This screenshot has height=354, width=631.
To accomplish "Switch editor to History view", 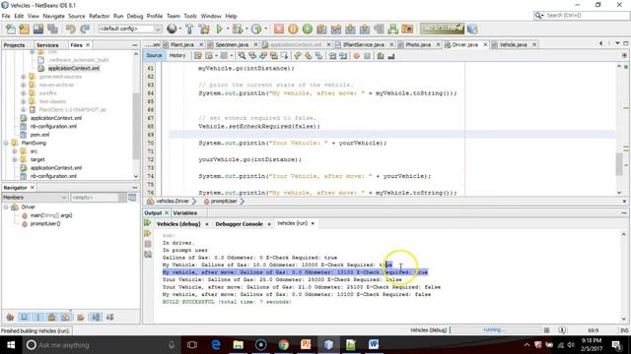I will [x=177, y=55].
